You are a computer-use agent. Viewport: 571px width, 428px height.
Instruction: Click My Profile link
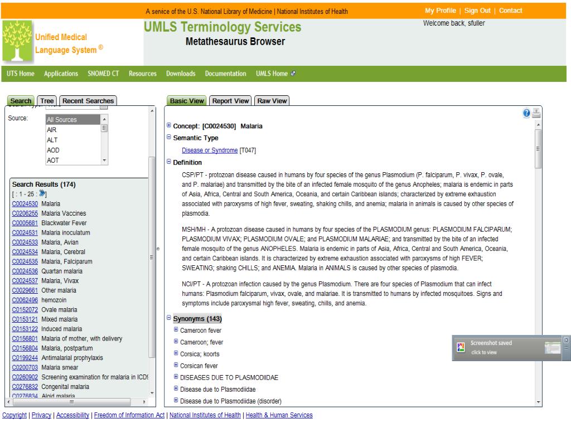coord(441,11)
